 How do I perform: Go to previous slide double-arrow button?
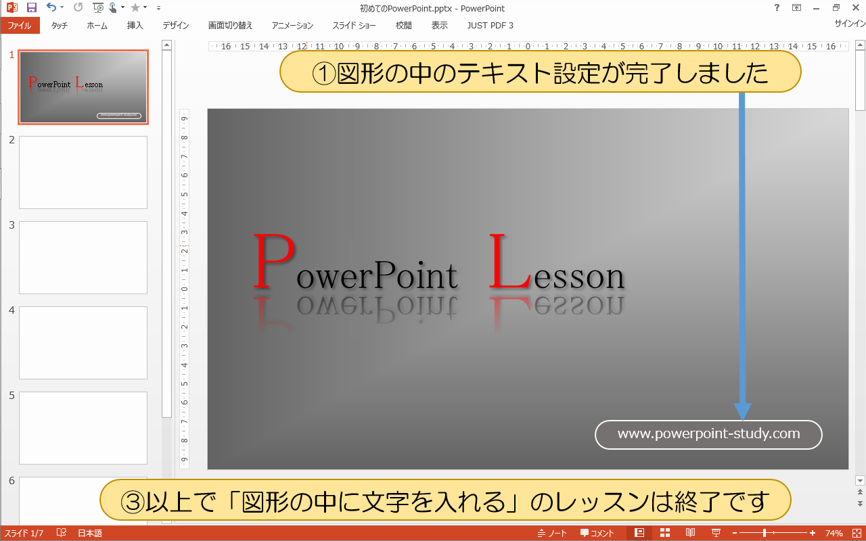click(x=860, y=493)
